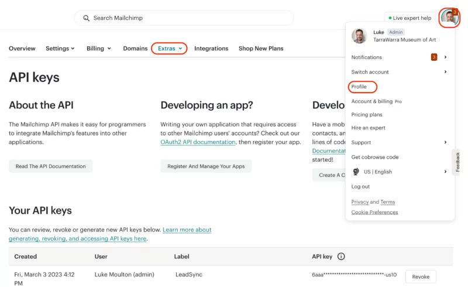
Task: Click the globe language icon
Action: pos(356,172)
